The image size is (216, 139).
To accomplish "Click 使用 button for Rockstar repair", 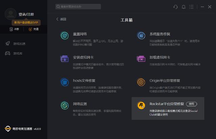I will pos(192,104).
